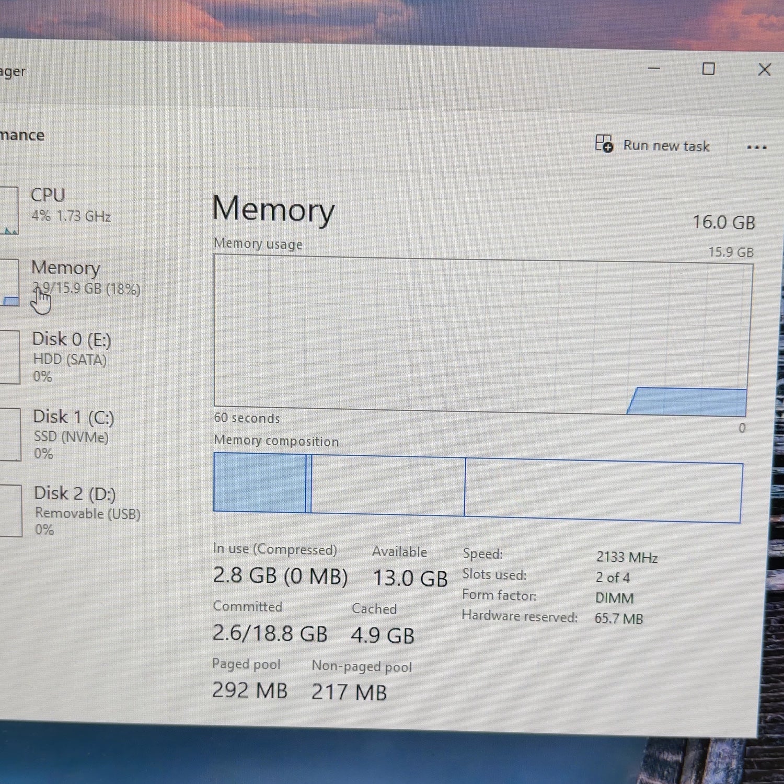Minimize the Task Manager window
Screen dimensions: 784x784
654,68
